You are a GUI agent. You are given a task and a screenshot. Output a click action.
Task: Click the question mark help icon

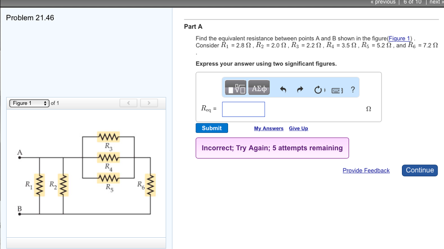[353, 89]
